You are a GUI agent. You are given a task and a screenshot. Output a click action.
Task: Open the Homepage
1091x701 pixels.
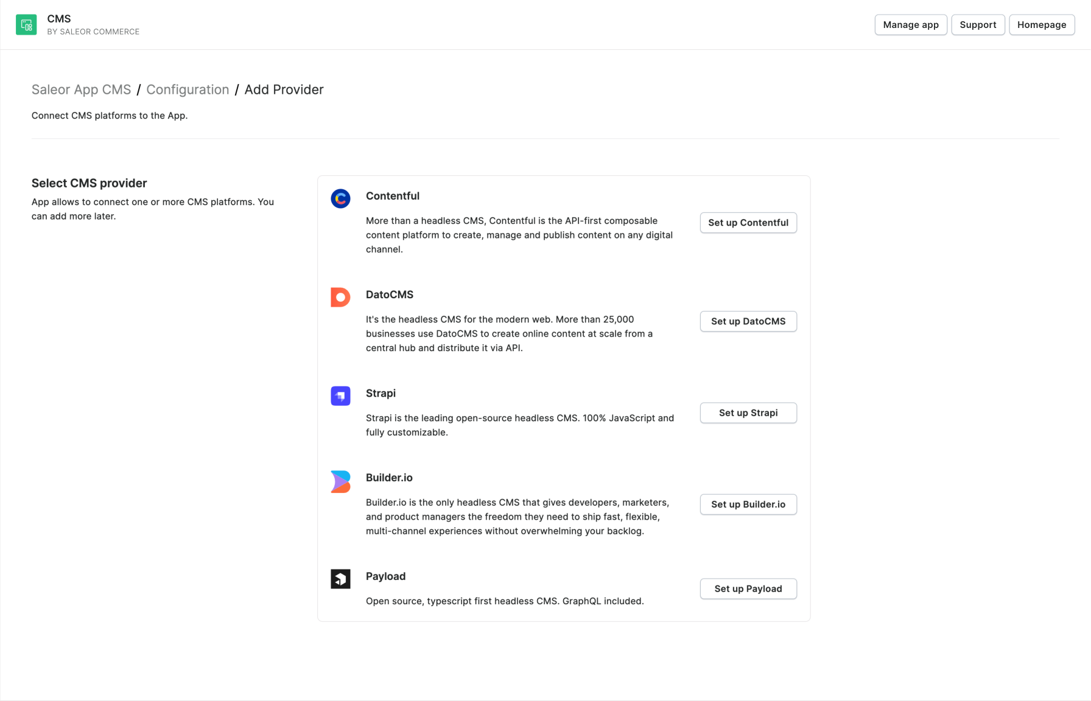click(1041, 24)
